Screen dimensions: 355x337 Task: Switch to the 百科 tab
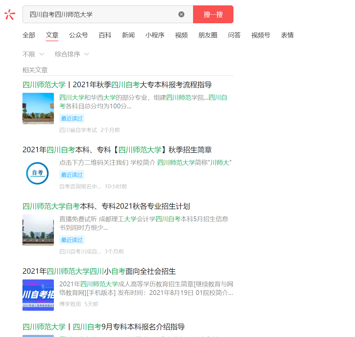coord(105,35)
